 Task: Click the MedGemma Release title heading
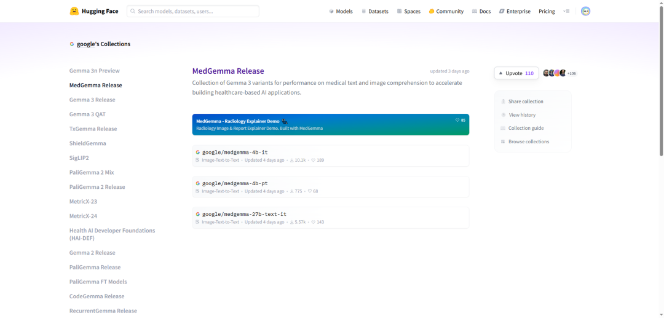pyautogui.click(x=228, y=71)
